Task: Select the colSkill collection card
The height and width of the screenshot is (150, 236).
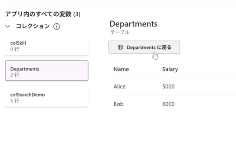Action: coord(47,45)
